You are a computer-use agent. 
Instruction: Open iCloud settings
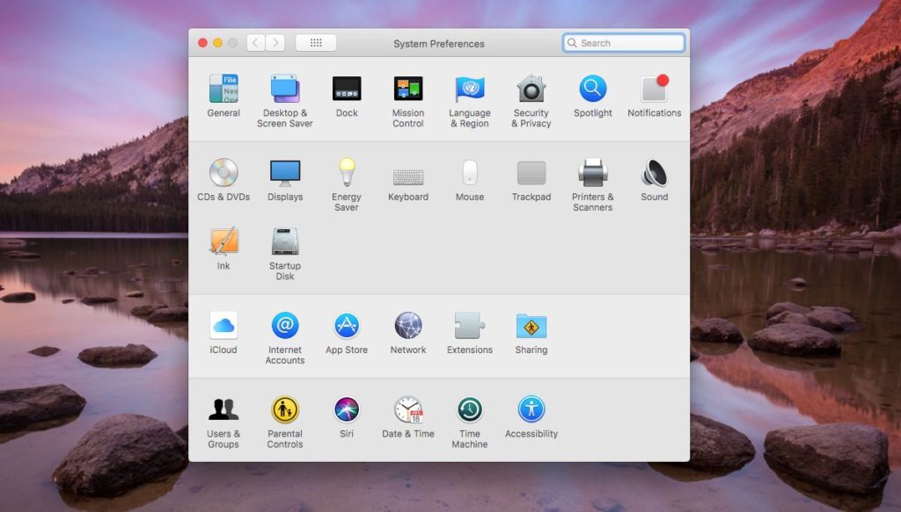click(x=223, y=328)
